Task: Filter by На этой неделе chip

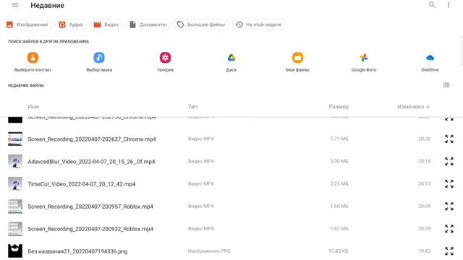Action: point(259,25)
